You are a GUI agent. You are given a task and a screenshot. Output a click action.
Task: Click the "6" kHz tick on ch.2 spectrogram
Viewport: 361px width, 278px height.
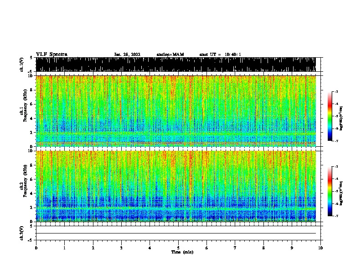tap(31, 179)
